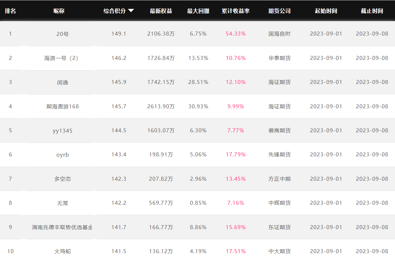Select the return rate 15.69%
The width and height of the screenshot is (395, 263).
tap(236, 227)
